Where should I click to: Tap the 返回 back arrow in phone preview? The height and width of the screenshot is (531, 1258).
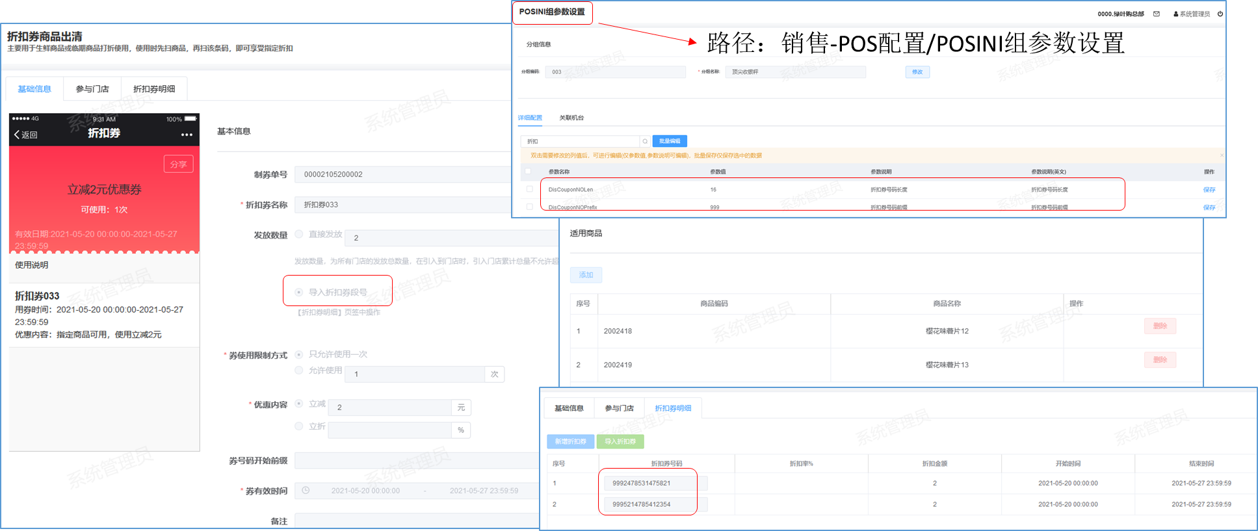[x=26, y=135]
